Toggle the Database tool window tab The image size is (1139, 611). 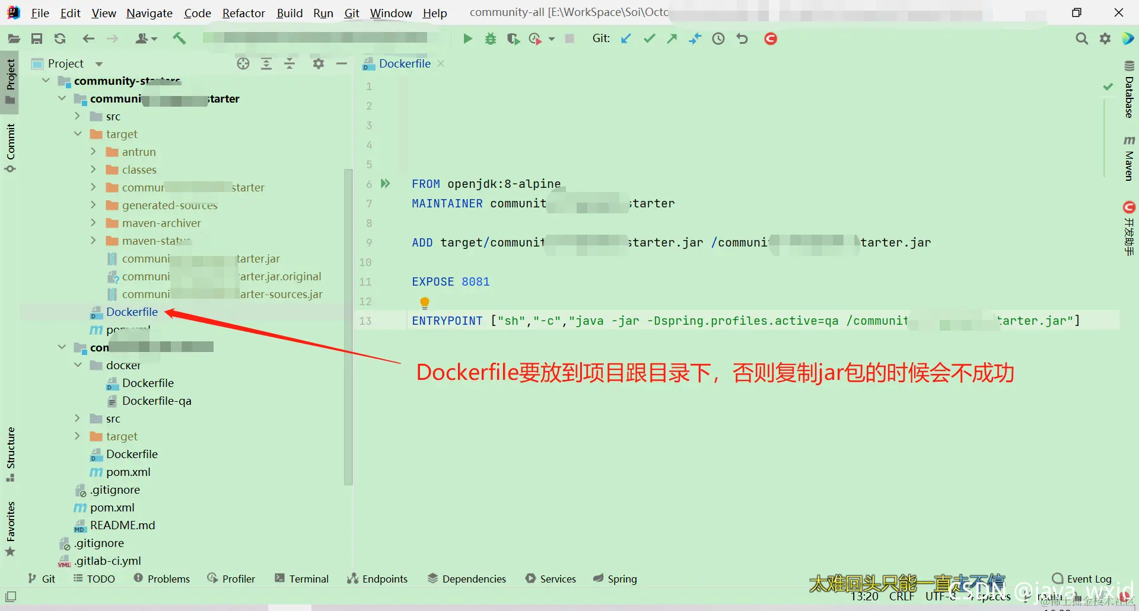1129,89
